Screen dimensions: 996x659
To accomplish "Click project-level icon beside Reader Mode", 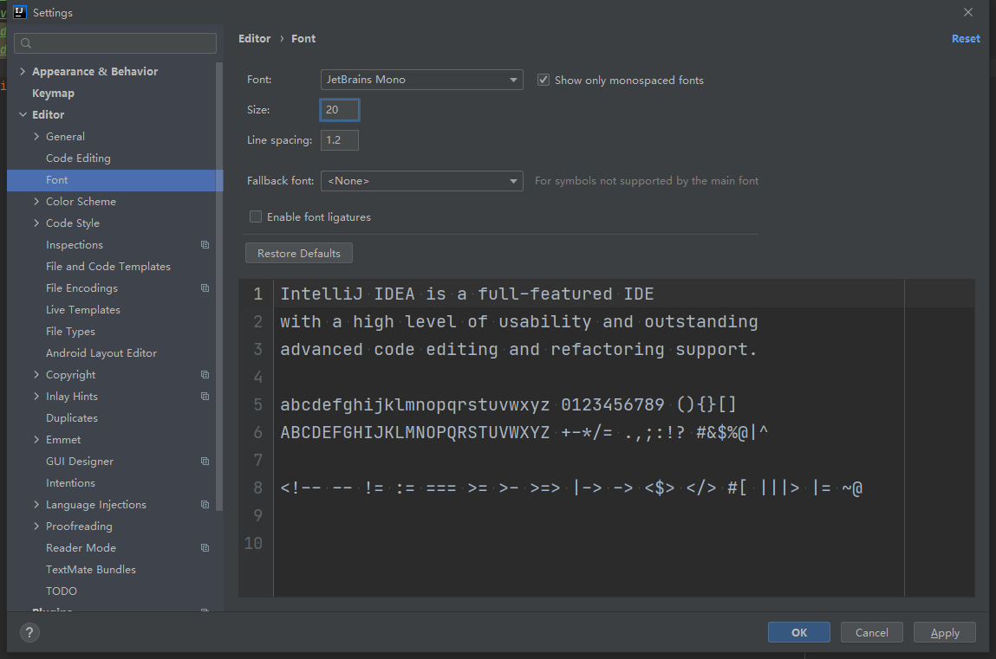I will coord(205,548).
